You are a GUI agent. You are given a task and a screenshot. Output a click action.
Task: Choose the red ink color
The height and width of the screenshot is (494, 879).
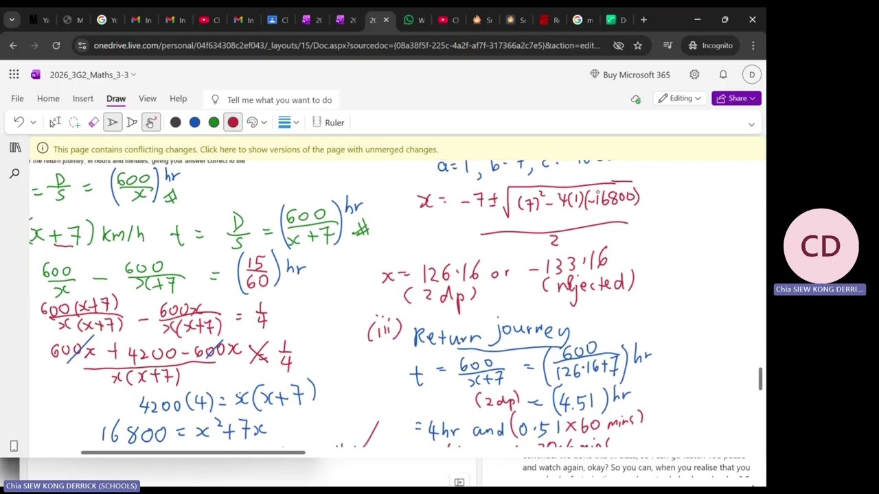233,123
